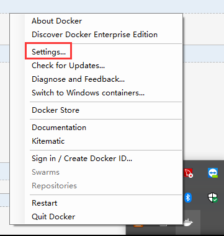Viewport: 224px width, 236px height.
Task: Open the Documentation menu entry
Action: click(x=59, y=128)
